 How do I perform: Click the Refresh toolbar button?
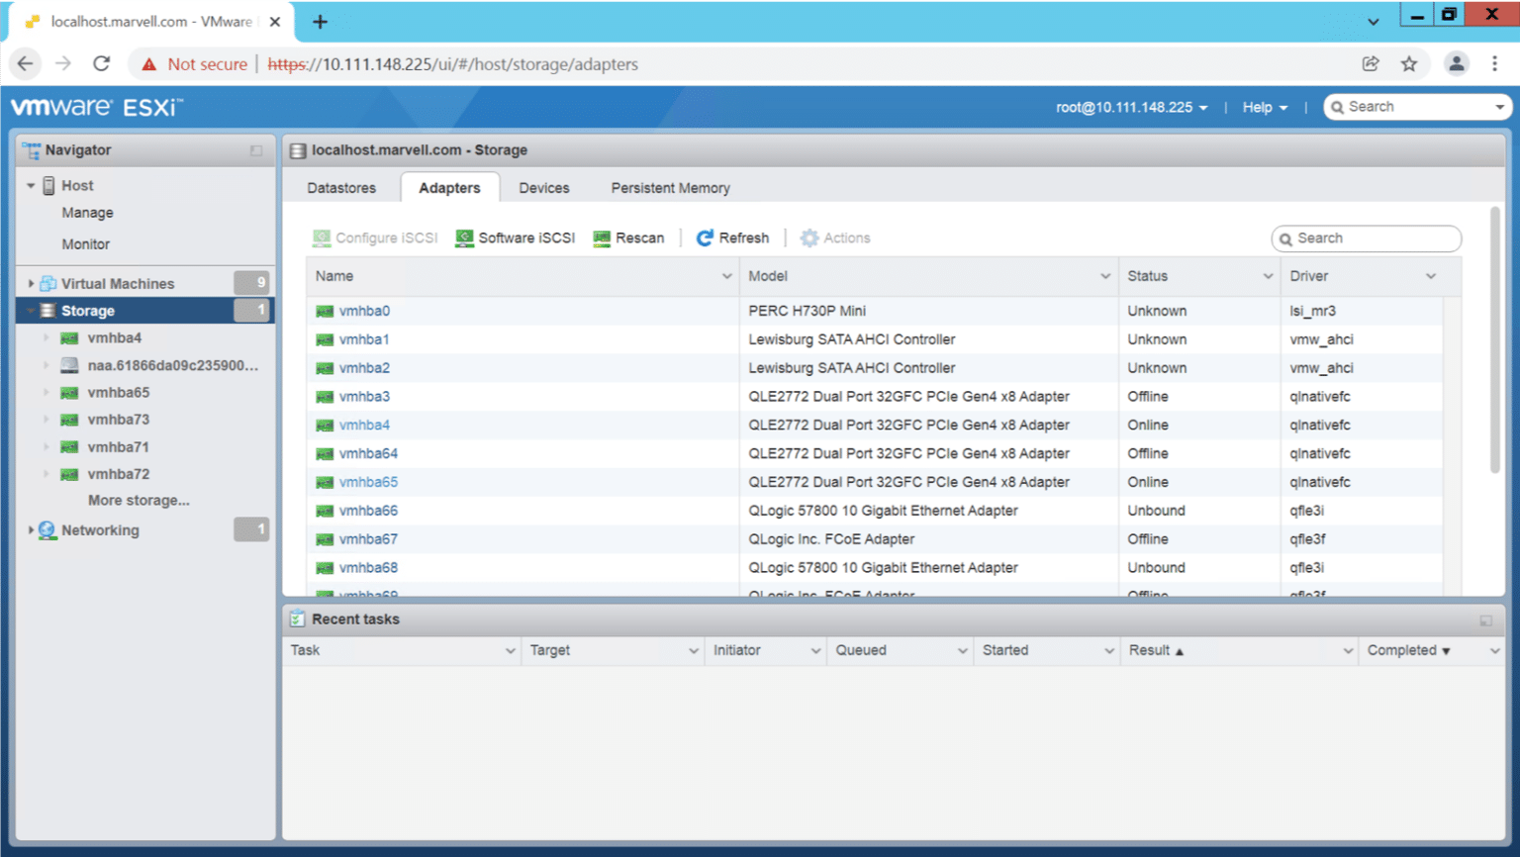click(732, 238)
